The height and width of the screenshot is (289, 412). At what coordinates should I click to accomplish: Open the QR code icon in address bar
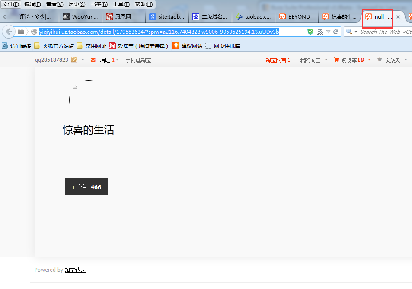(320, 32)
